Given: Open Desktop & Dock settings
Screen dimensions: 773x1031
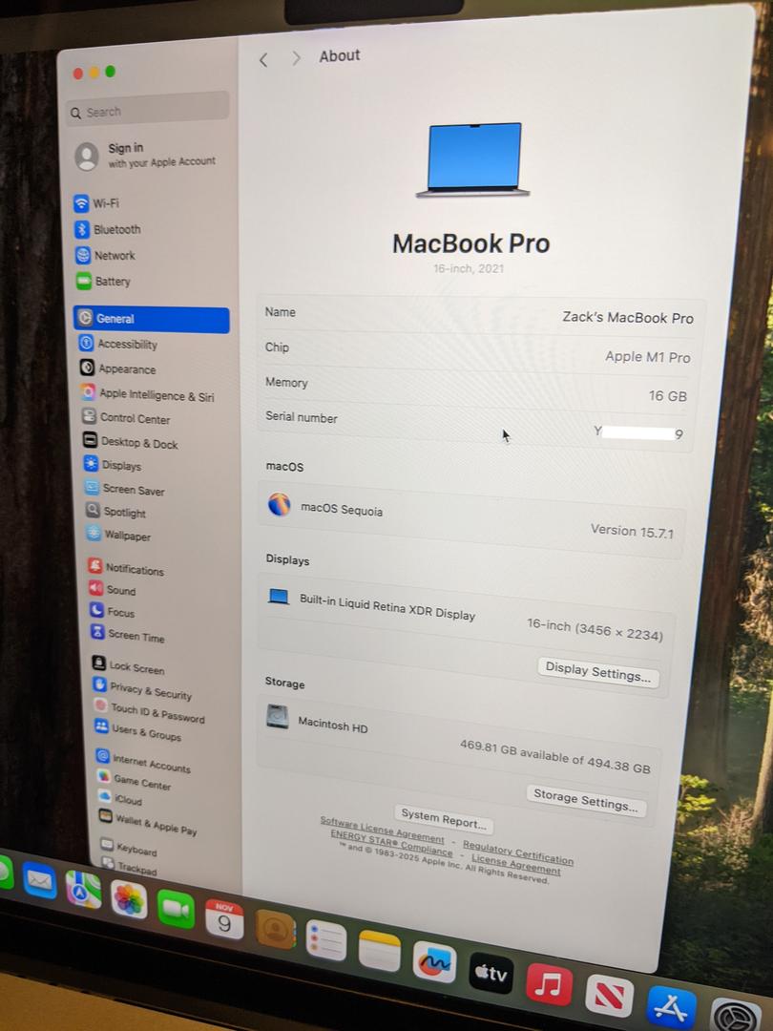Looking at the screenshot, I should [131, 443].
